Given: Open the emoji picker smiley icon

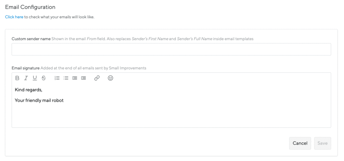Looking at the screenshot, I should coord(110,78).
